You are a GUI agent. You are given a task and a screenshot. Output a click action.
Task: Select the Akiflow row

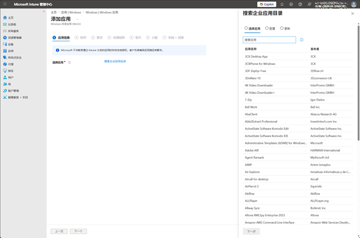coord(298,193)
